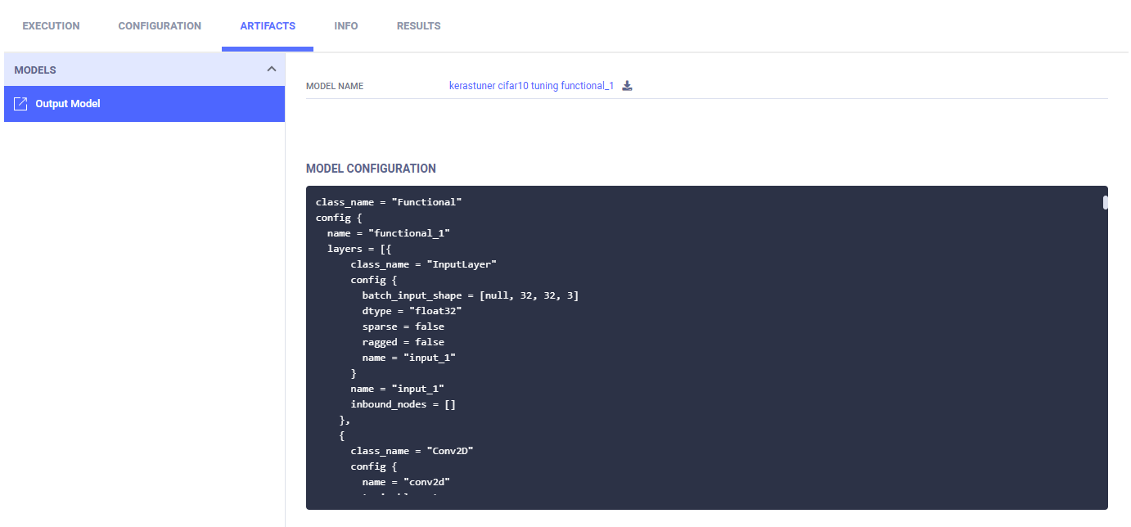The width and height of the screenshot is (1131, 527).
Task: Click the batch_input_shape line in config
Action: [470, 295]
